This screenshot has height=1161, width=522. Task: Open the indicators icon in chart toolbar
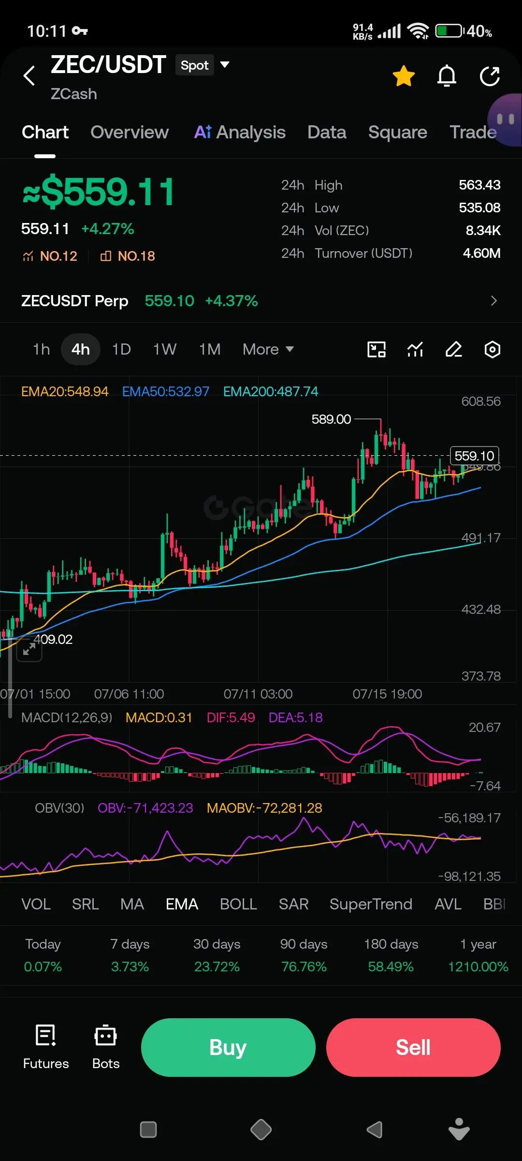(x=415, y=349)
